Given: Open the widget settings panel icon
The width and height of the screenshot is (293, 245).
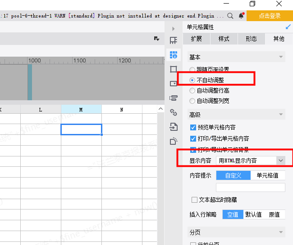Looking at the screenshot, I should pos(174,83).
